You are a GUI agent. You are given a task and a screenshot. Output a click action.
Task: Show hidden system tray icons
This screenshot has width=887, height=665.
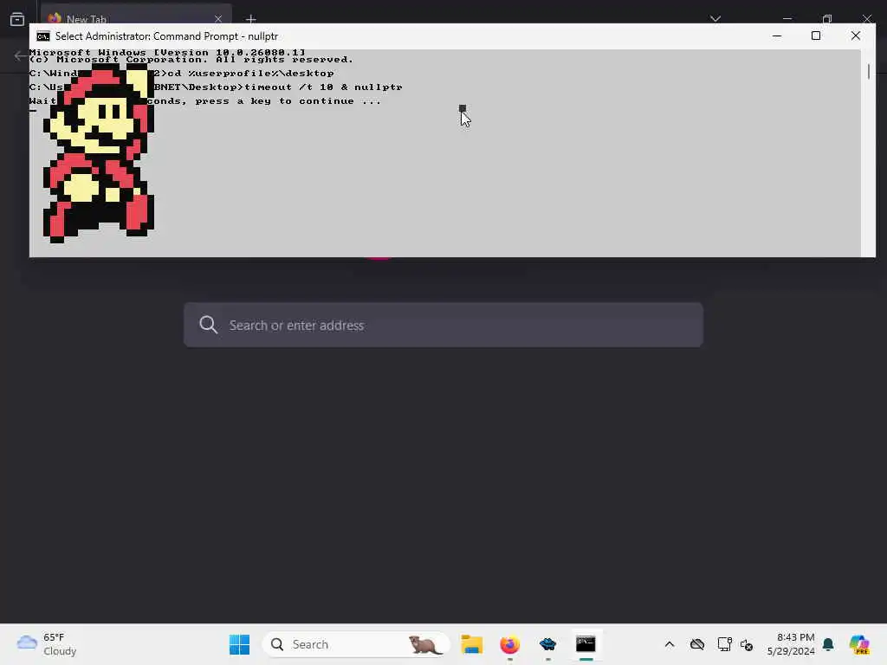point(670,644)
